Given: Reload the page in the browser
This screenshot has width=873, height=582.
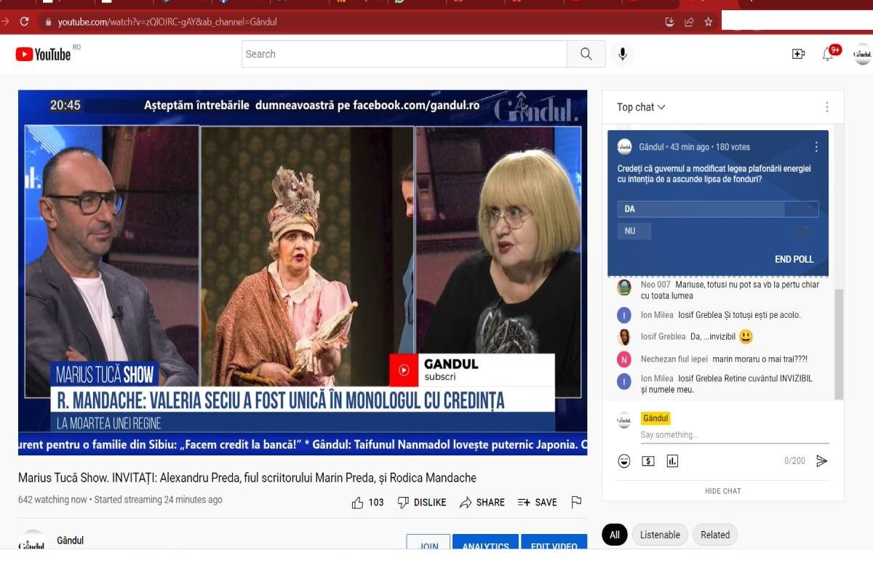Looking at the screenshot, I should [24, 22].
